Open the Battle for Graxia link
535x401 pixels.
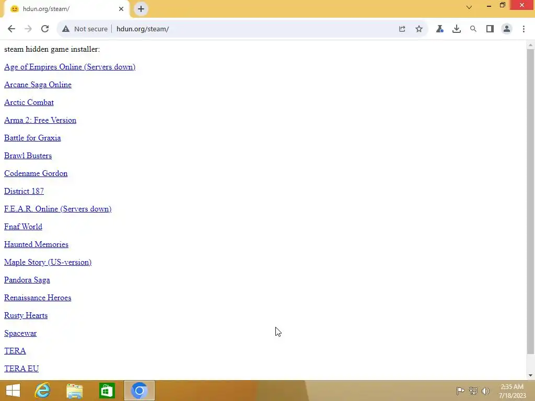click(32, 138)
